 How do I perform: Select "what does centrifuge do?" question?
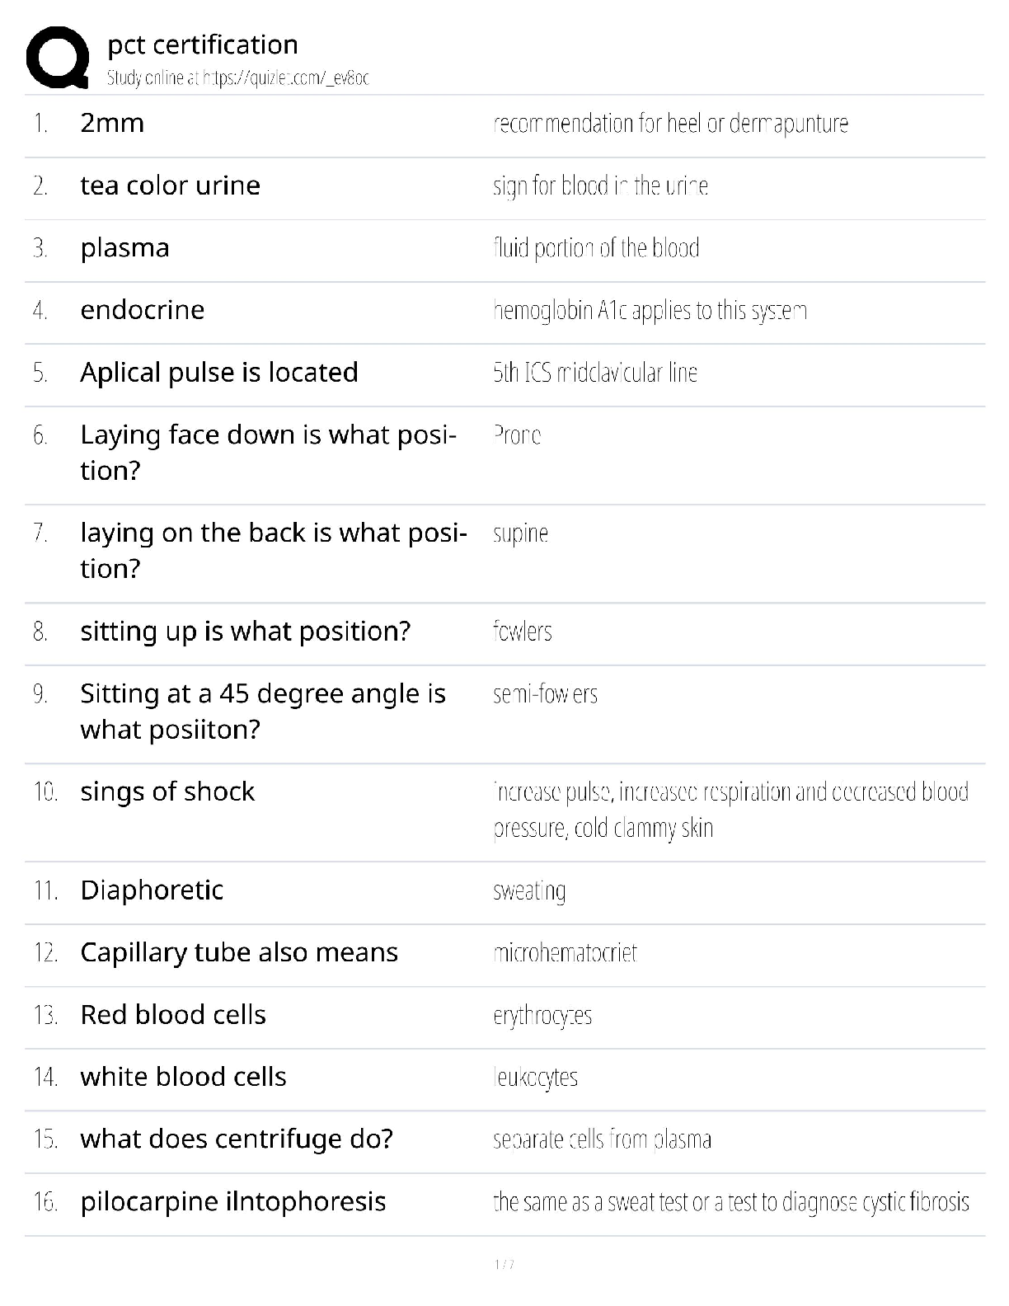click(237, 1139)
